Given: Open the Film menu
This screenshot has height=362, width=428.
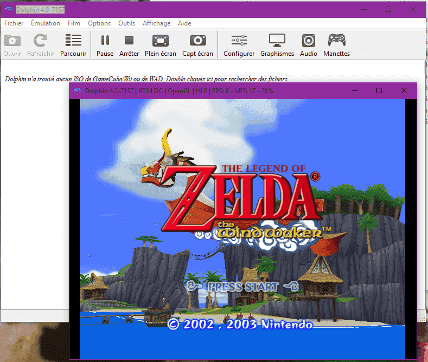Looking at the screenshot, I should 74,23.
